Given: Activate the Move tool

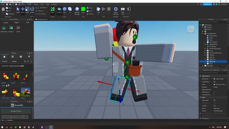Looking at the screenshot, I should click(23, 10).
